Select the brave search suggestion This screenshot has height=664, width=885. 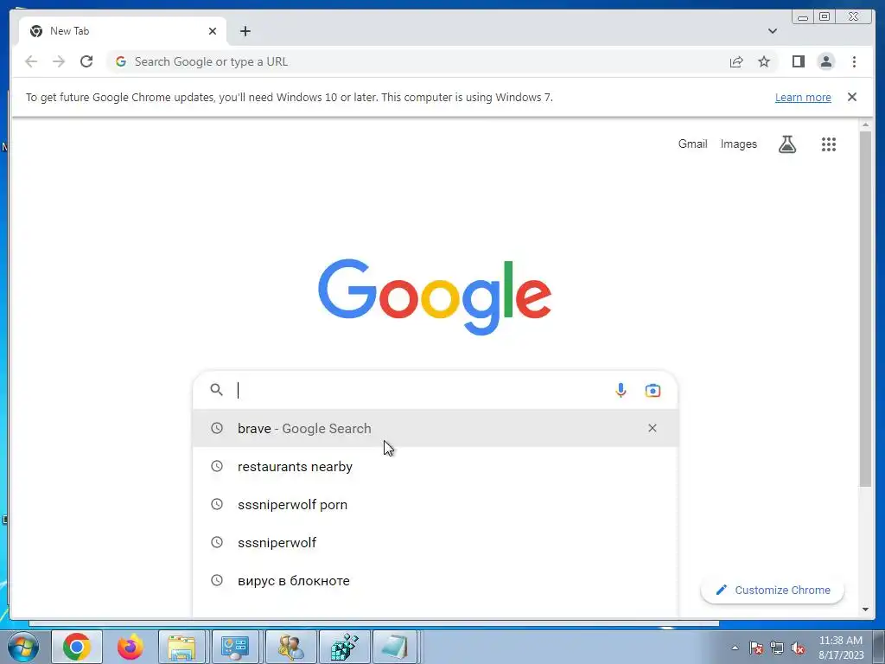point(435,428)
